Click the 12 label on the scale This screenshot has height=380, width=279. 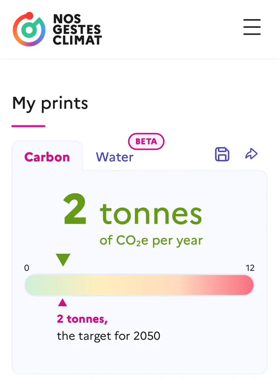point(250,268)
